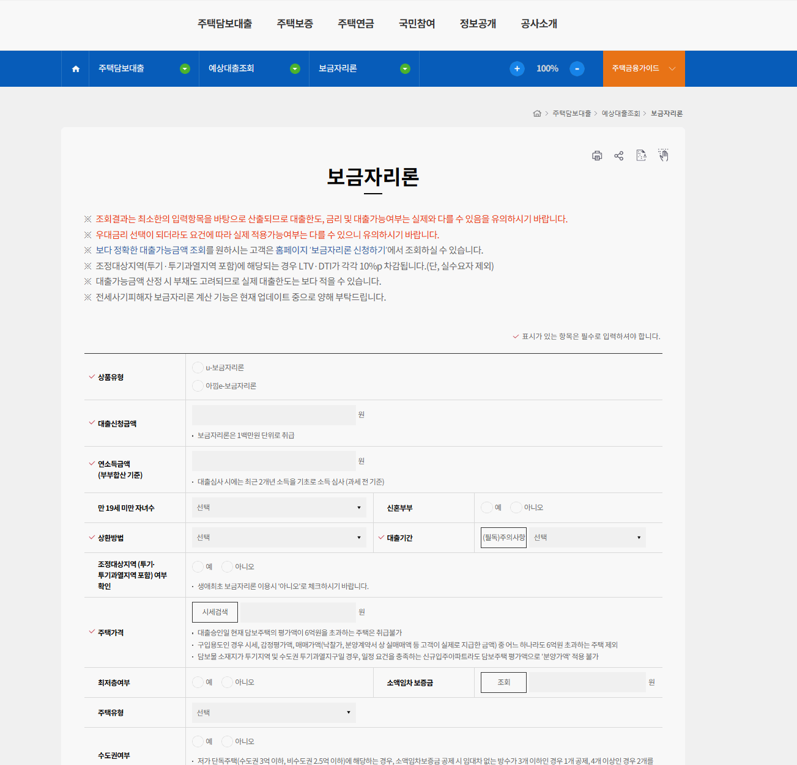Expand the 주택유형 select menu

click(x=273, y=712)
